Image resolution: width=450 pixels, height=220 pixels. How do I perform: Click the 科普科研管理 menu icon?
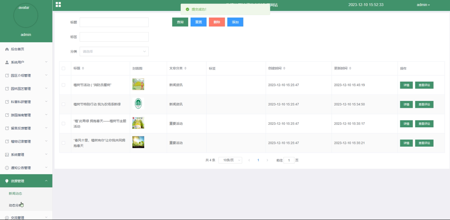7,102
